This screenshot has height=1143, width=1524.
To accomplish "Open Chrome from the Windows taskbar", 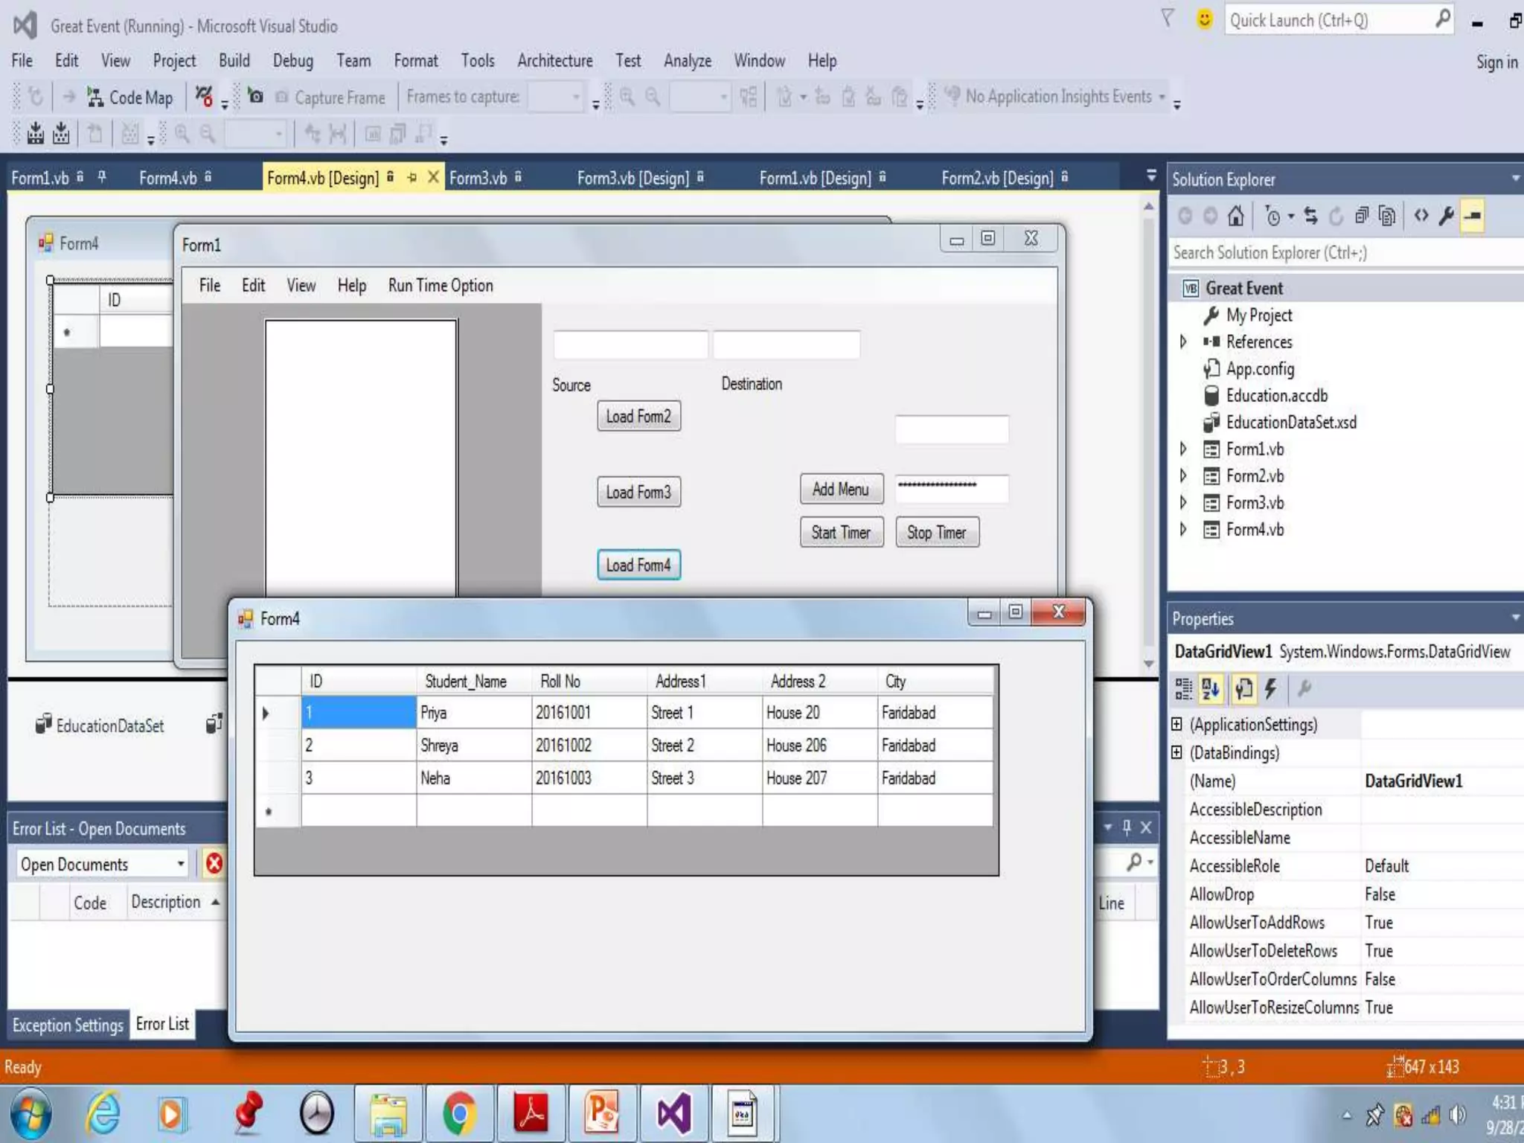I will (x=459, y=1114).
